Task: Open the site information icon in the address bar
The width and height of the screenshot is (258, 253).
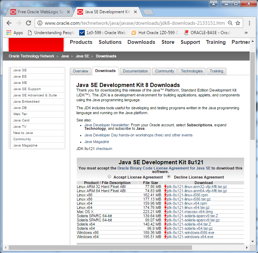Action: pyautogui.click(x=40, y=23)
